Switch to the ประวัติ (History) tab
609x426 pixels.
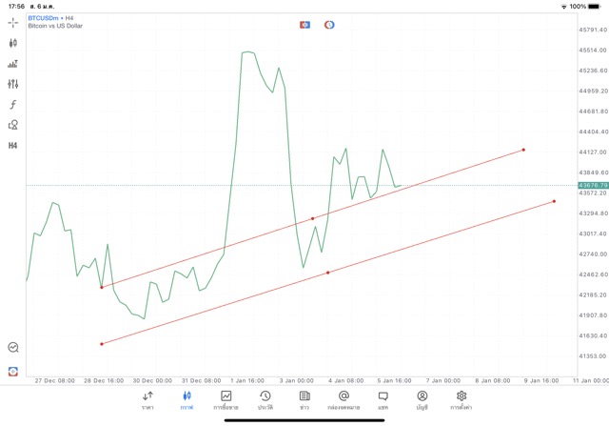265,400
